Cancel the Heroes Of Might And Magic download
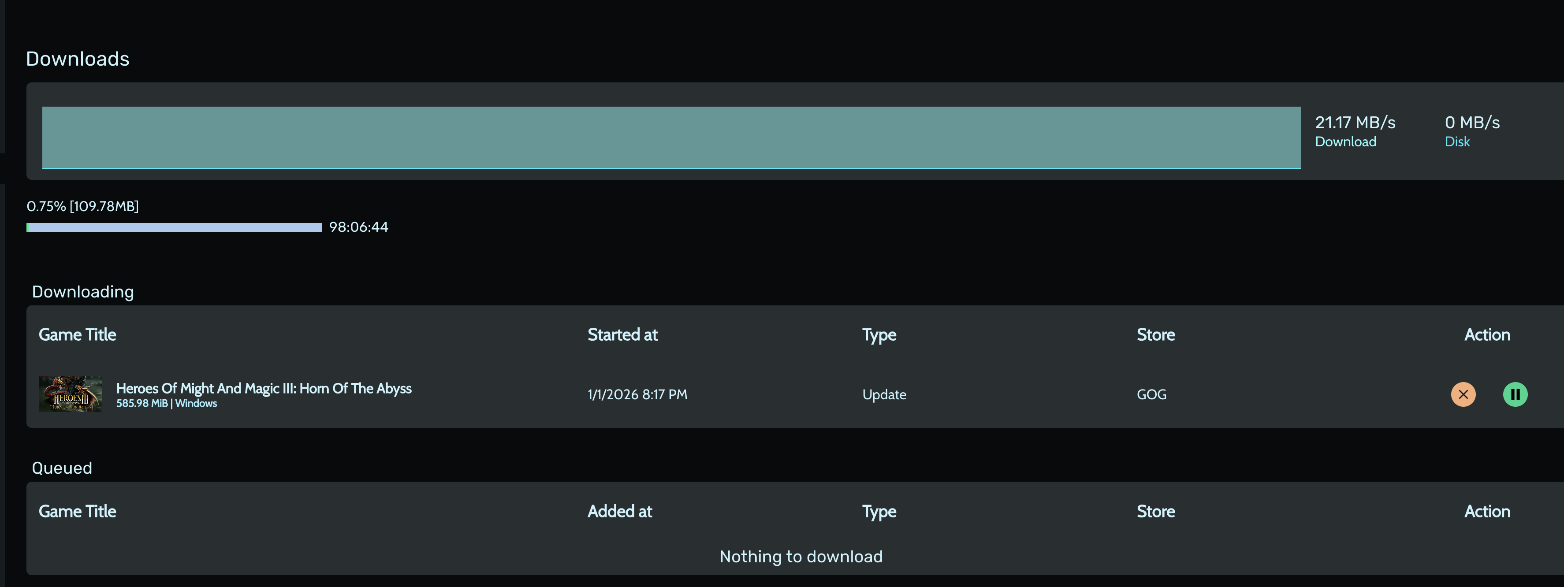The image size is (1564, 587). click(1463, 394)
